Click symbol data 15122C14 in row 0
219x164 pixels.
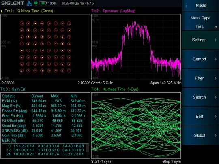24,146
